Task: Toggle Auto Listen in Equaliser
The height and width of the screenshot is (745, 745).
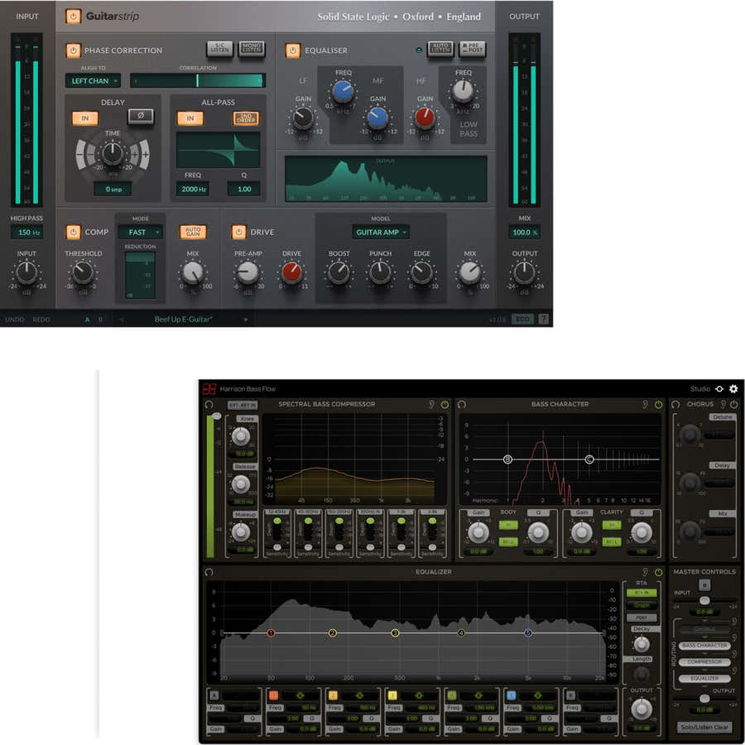Action: 440,49
